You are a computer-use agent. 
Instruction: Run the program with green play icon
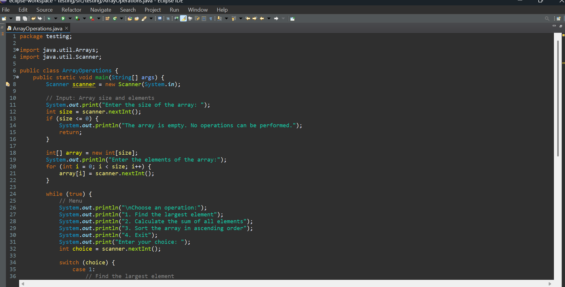point(63,18)
